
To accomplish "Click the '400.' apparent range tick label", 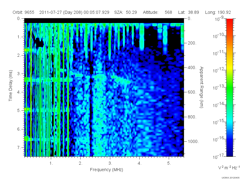I will coord(192,67).
